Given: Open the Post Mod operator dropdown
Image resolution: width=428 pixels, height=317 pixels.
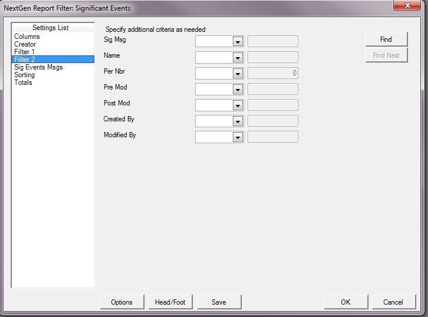Looking at the screenshot, I should [x=238, y=105].
